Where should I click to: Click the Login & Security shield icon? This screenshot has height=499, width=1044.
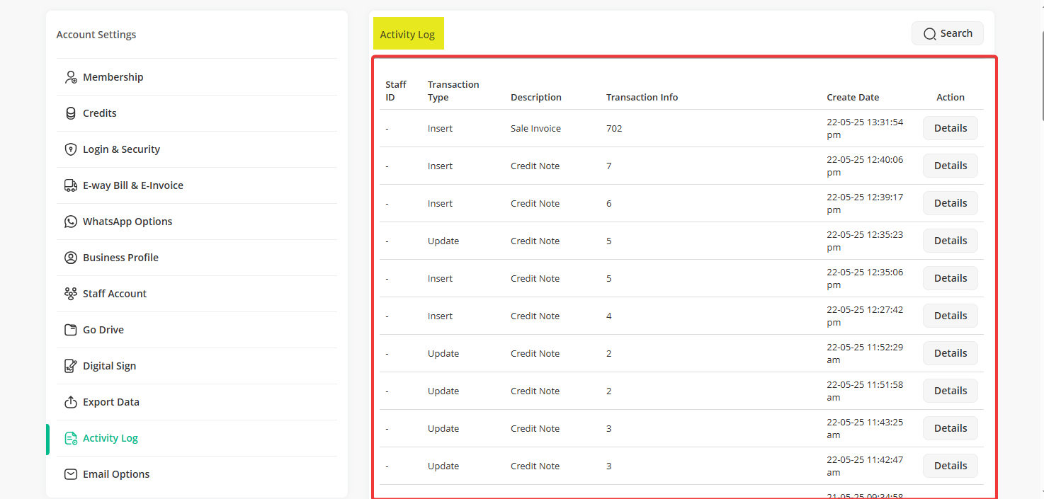71,149
